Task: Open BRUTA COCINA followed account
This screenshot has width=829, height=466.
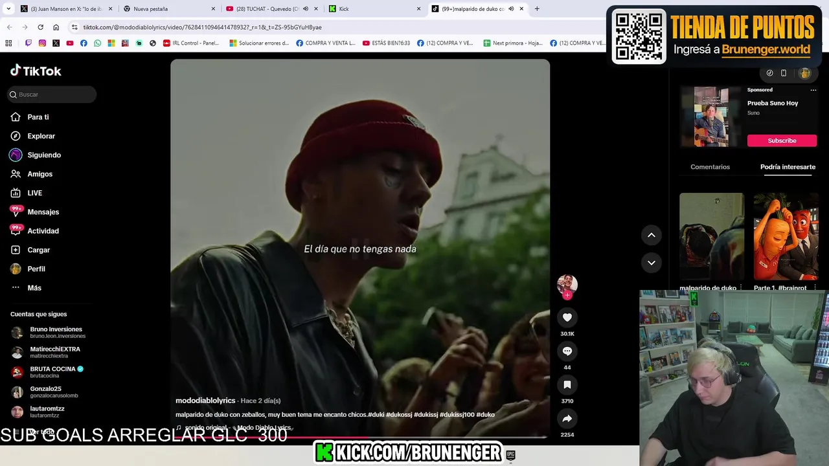Action: coord(48,372)
